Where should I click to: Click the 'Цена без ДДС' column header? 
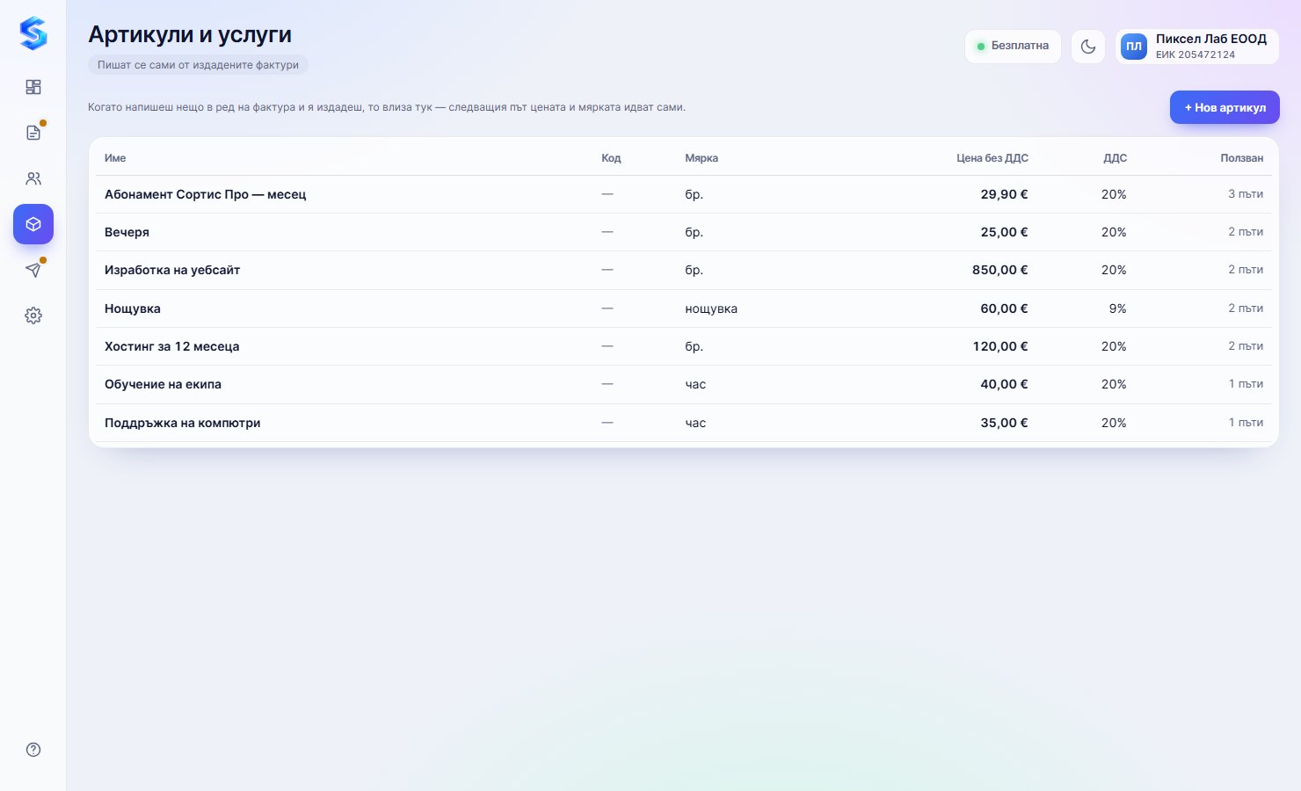tap(992, 158)
